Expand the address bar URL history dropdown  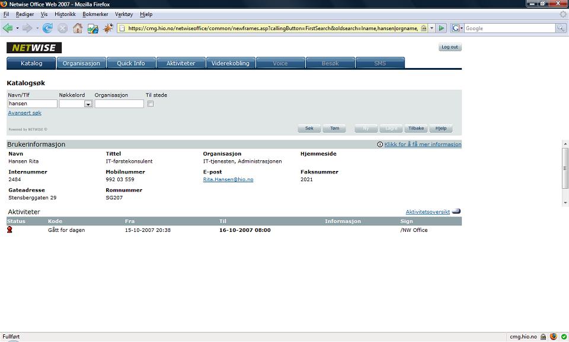point(432,28)
